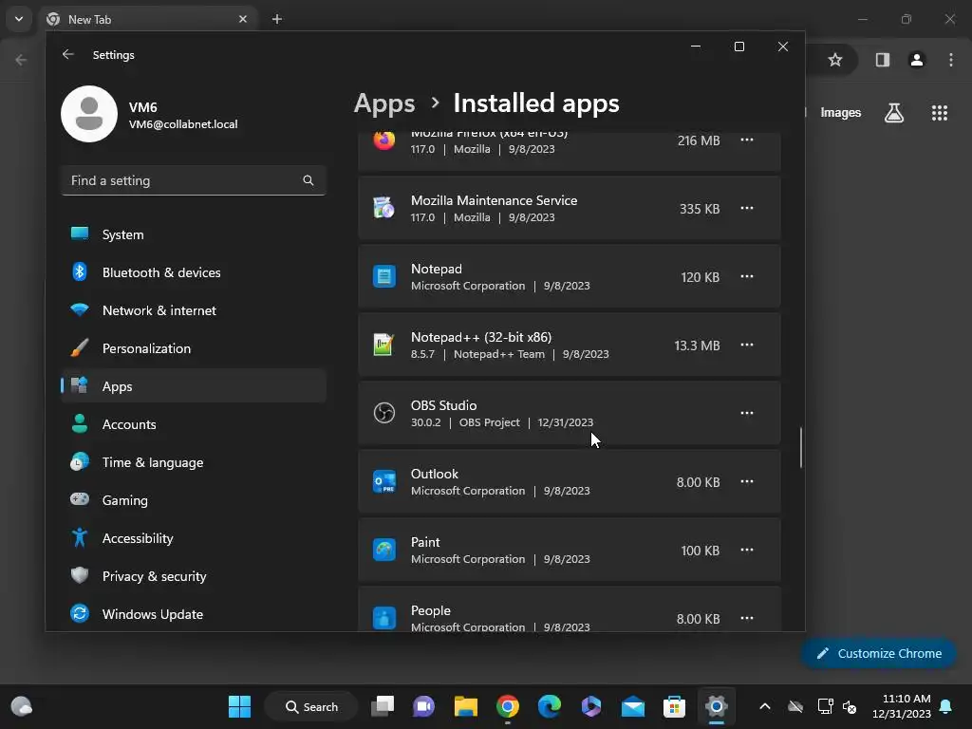Select the New Tab tab in Chrome
This screenshot has width=972, height=729.
click(149, 19)
